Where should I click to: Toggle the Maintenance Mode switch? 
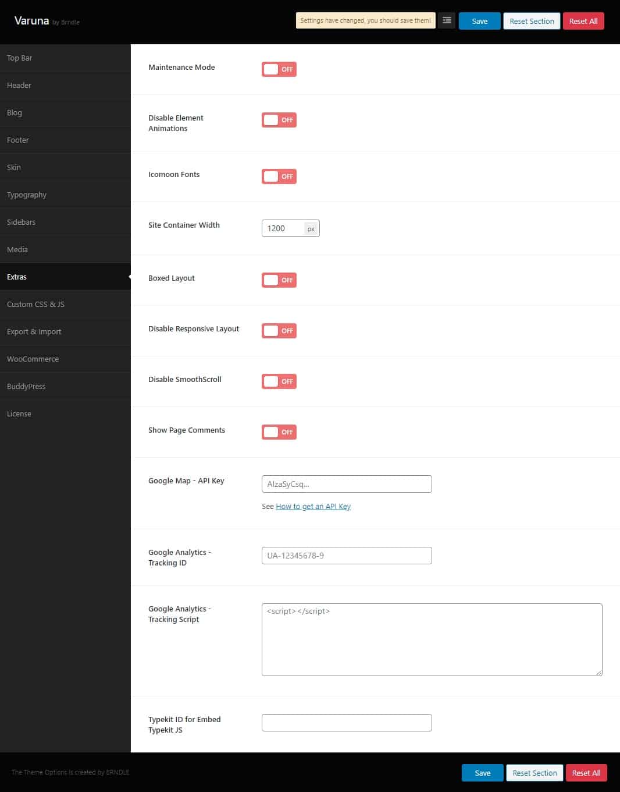[279, 69]
